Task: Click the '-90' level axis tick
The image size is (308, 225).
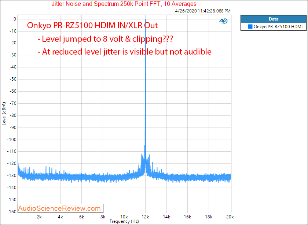Action: 13,128
